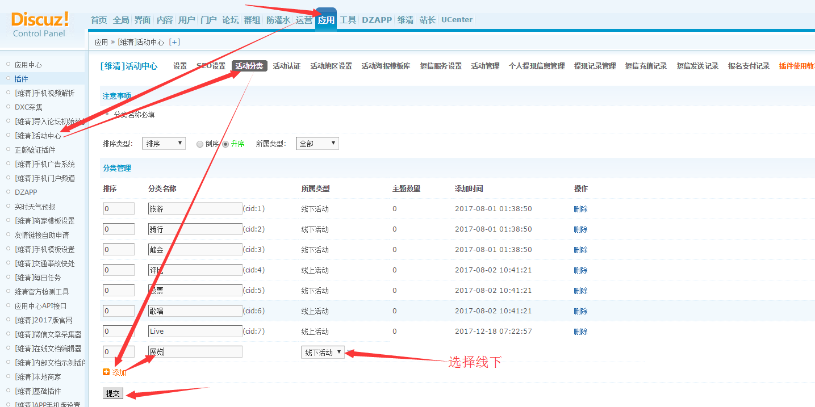
Task: Click the sort order field for 骑行
Action: (x=118, y=229)
